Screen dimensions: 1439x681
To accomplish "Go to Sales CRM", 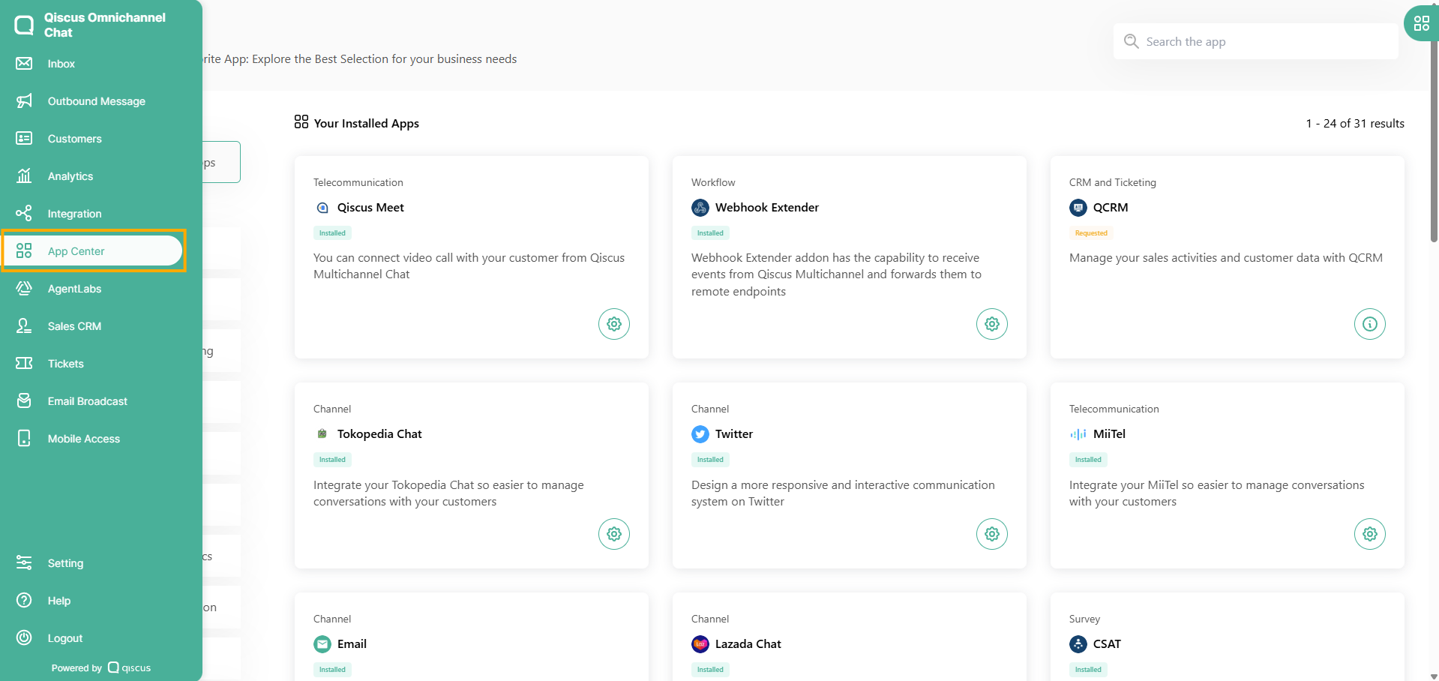I will click(x=74, y=326).
